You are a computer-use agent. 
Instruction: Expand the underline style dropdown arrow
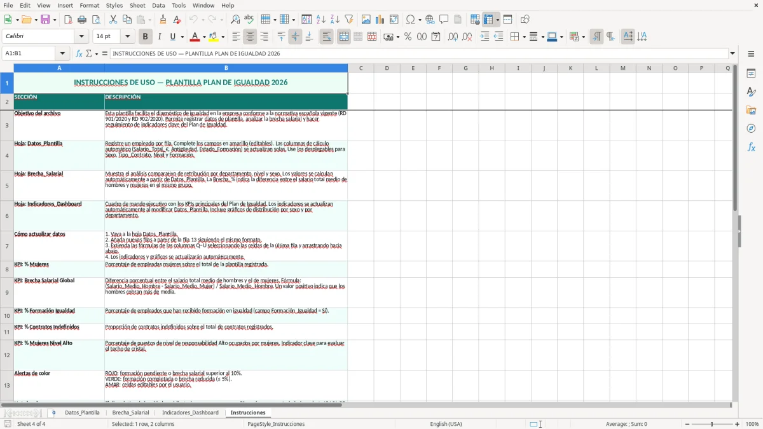tap(182, 37)
